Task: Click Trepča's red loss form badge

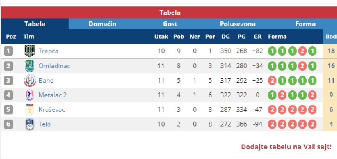Action: pos(302,51)
